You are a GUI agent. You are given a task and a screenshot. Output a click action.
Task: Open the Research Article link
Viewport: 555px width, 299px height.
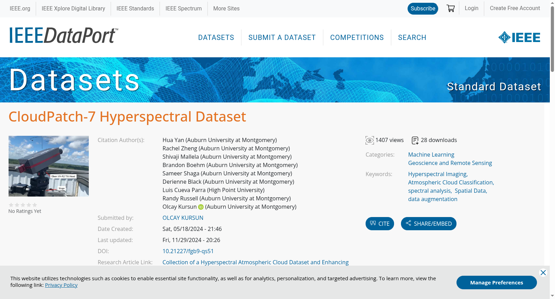pos(256,262)
